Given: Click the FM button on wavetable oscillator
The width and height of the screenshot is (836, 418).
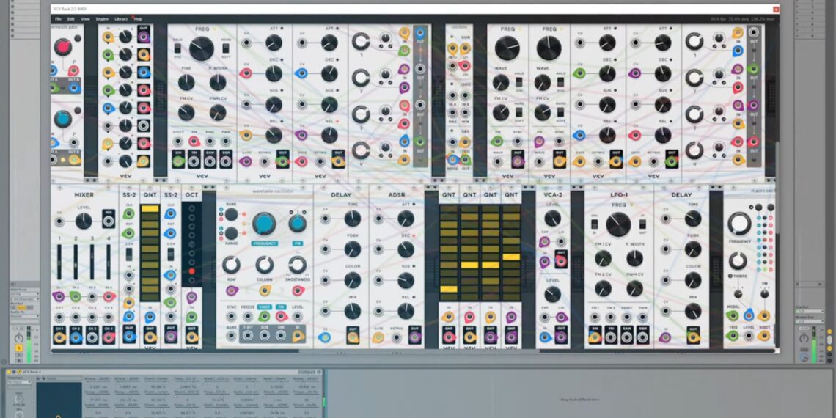Looking at the screenshot, I should (x=298, y=243).
